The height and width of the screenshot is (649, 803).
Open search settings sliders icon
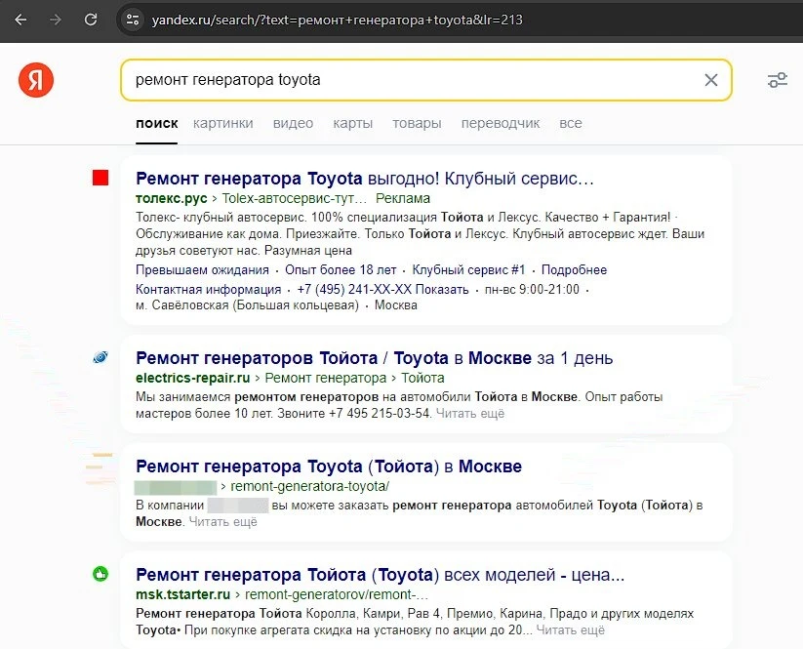(x=778, y=80)
